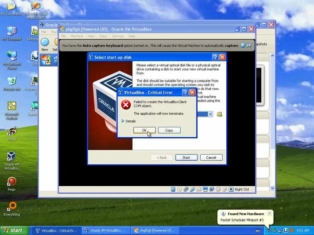Click the keyboard capture arrow status icon
This screenshot has height=235, width=314.
point(231,189)
